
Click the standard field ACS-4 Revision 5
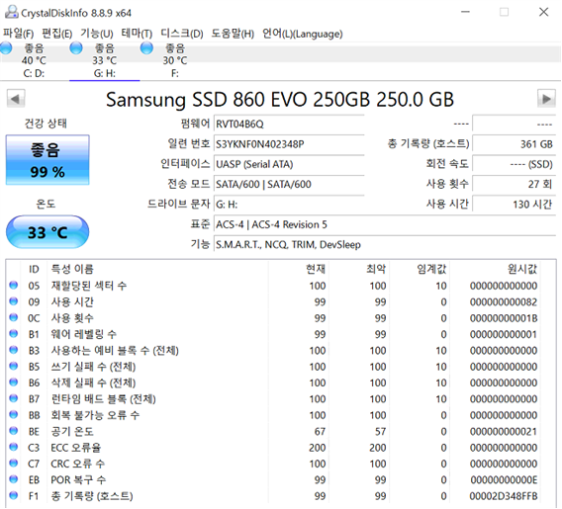385,224
